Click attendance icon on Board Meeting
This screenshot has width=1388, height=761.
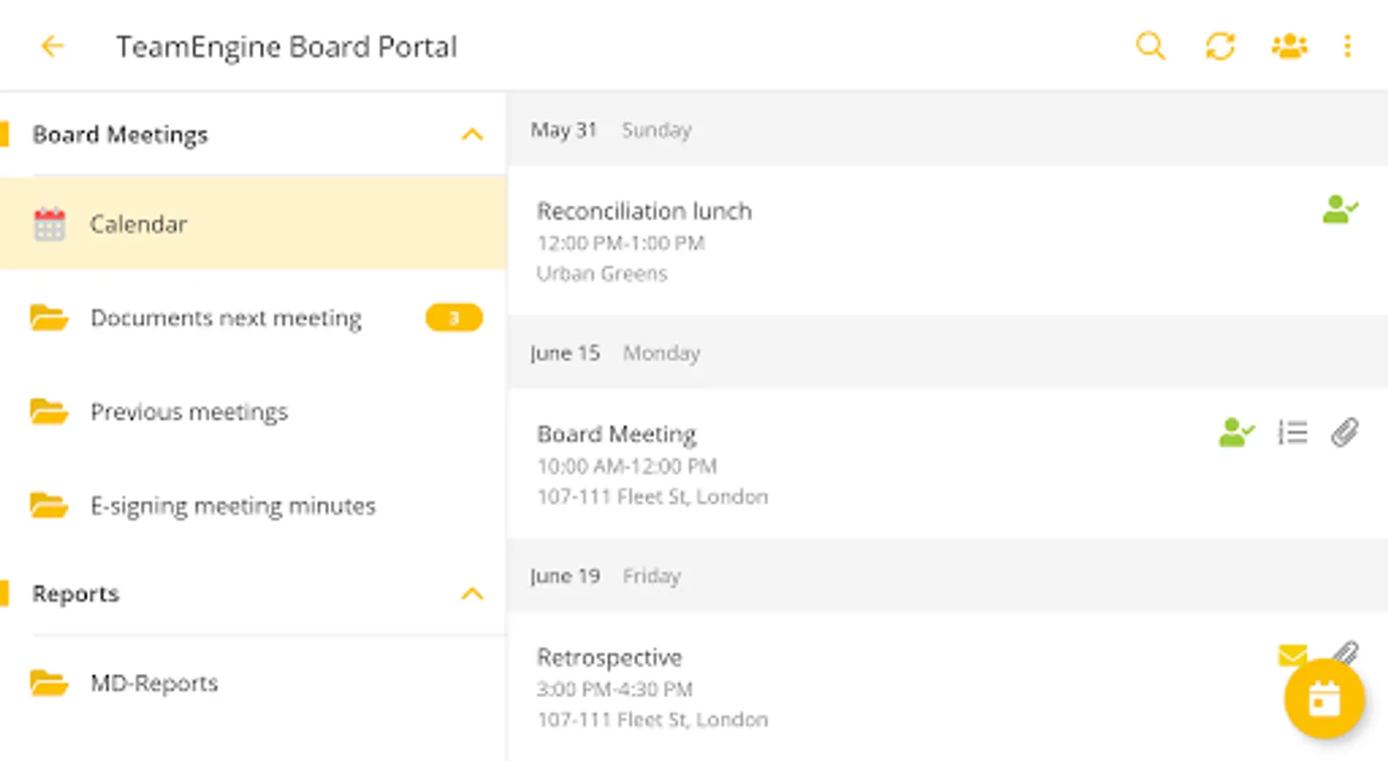(1237, 433)
